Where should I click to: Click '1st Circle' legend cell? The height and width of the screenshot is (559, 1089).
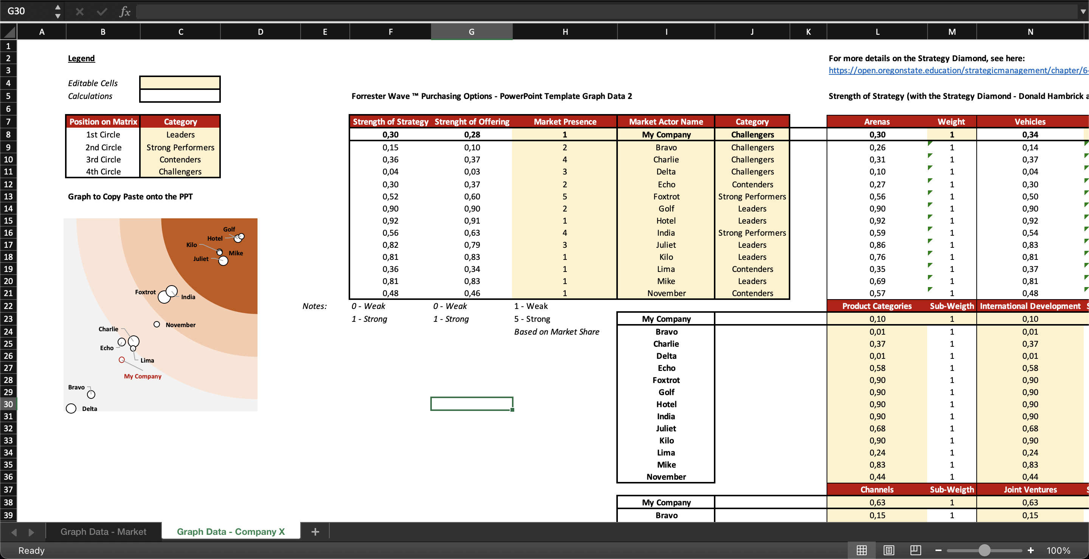pos(103,135)
